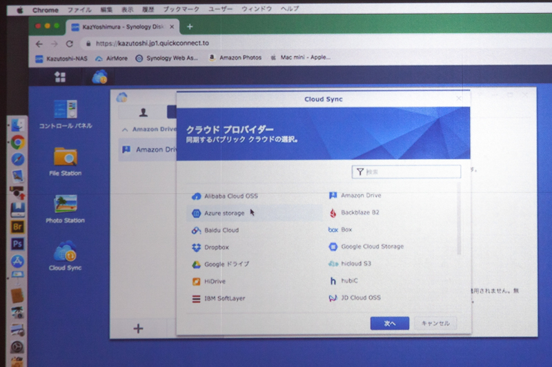Choose hicloud S3 provider

pyautogui.click(x=350, y=264)
